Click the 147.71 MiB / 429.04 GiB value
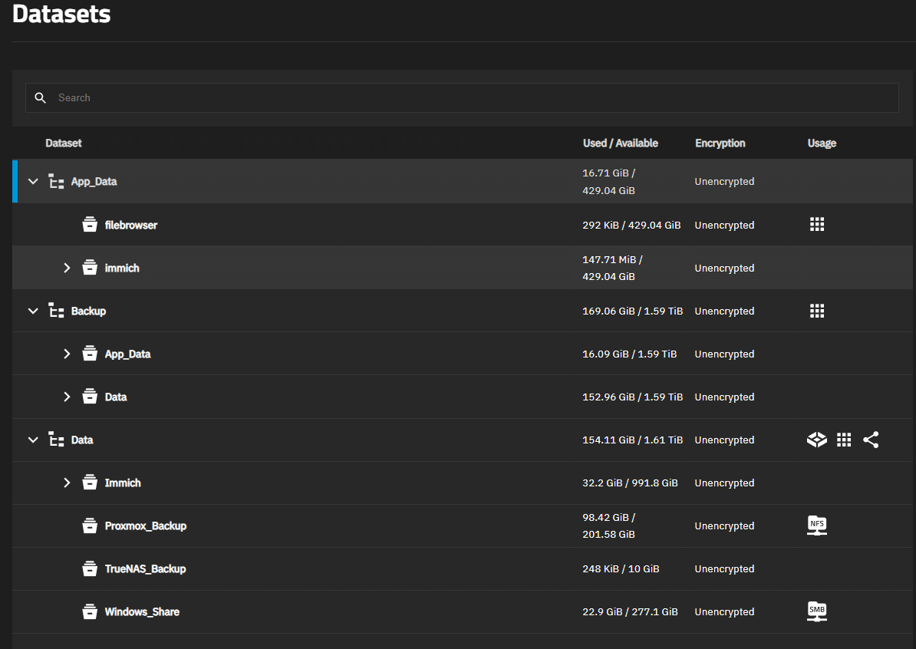Viewport: 916px width, 649px height. [613, 268]
